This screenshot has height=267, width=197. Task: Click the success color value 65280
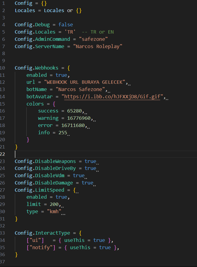(x=75, y=111)
